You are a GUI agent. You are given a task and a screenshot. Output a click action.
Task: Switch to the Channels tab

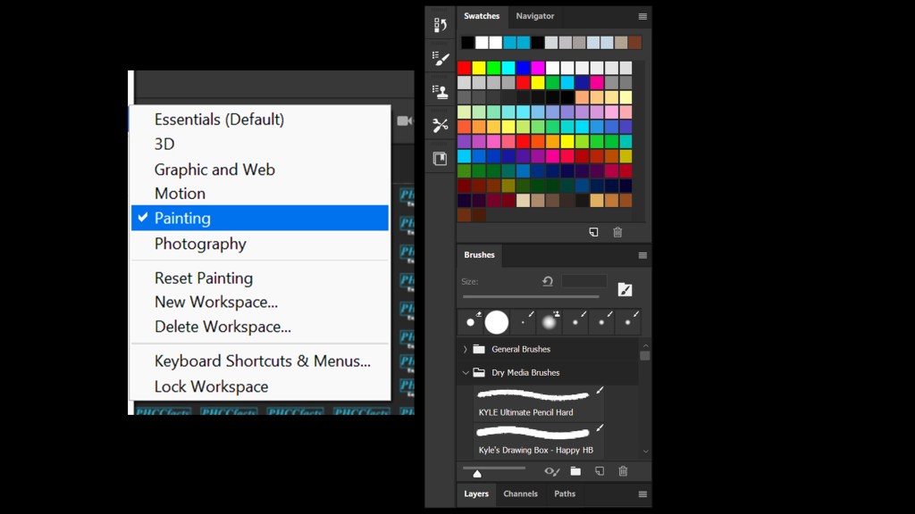pos(520,493)
